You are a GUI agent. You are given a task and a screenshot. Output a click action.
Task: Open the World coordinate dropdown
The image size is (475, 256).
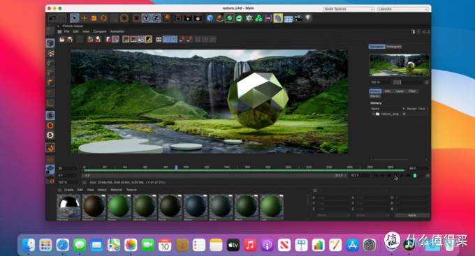pos(333,215)
